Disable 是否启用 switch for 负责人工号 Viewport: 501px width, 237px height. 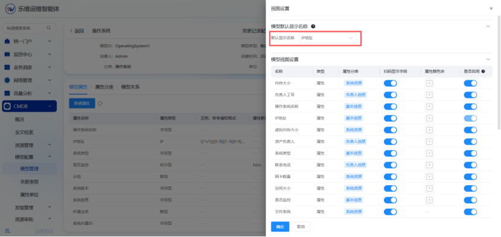click(470, 95)
